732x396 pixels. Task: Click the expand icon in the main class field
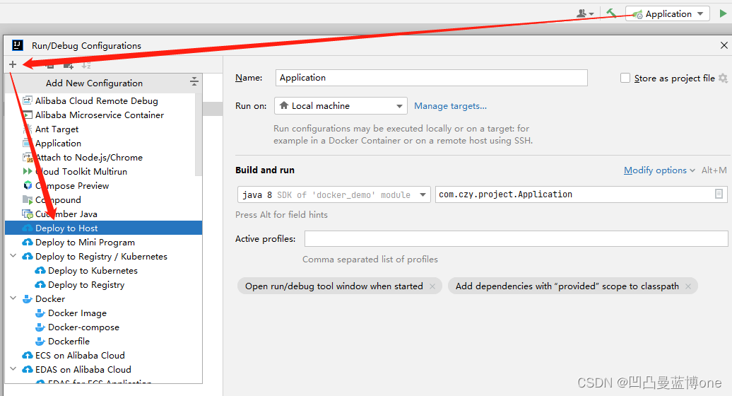(719, 194)
